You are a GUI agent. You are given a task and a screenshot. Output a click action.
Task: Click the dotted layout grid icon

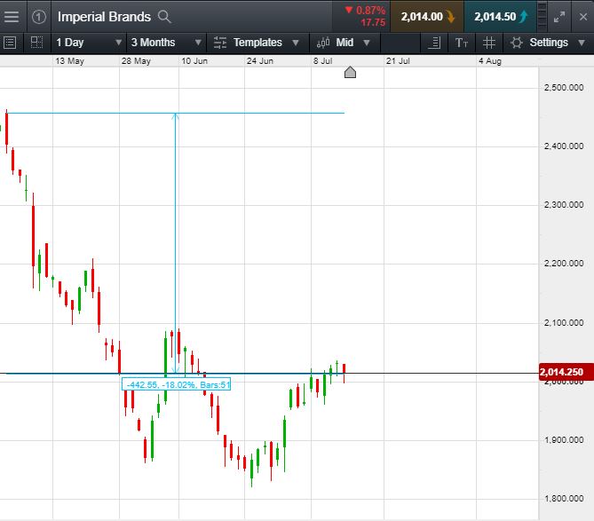36,43
